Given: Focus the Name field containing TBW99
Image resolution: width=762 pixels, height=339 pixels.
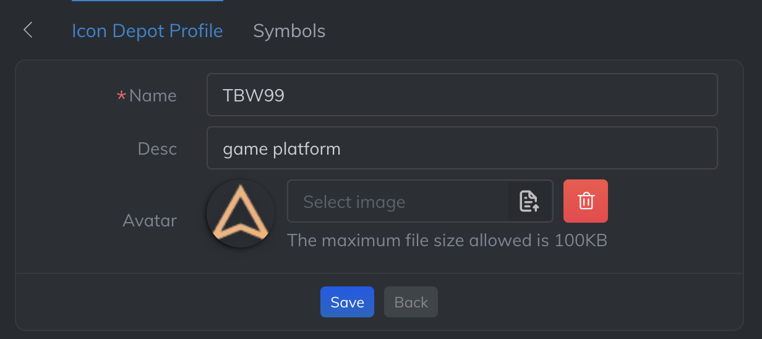Looking at the screenshot, I should pyautogui.click(x=461, y=95).
